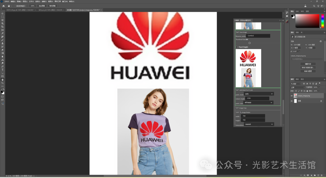This screenshot has height=178, width=326.
Task: Select the Path Selection tool
Action: coord(2,73)
